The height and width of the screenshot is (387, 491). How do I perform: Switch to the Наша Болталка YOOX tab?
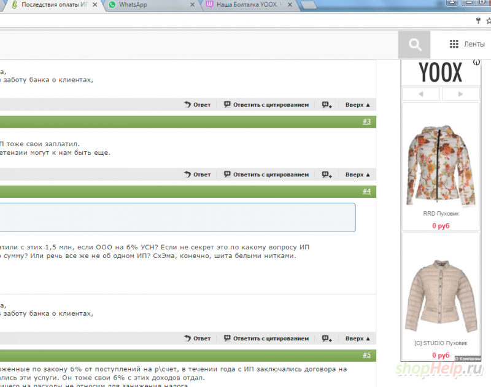tap(249, 5)
